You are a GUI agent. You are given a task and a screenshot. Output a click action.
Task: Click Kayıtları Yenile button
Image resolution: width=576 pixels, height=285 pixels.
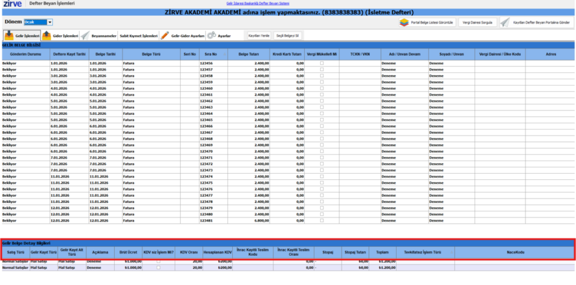[x=259, y=36]
